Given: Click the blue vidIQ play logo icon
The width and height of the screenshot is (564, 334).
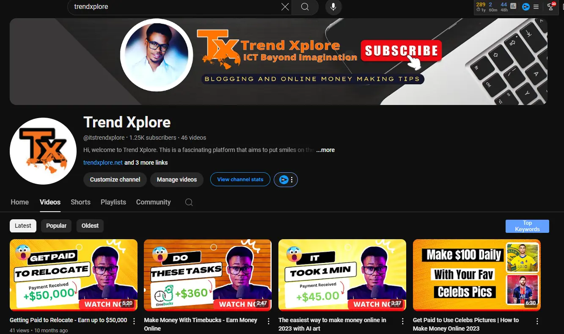Looking at the screenshot, I should pos(525,7).
